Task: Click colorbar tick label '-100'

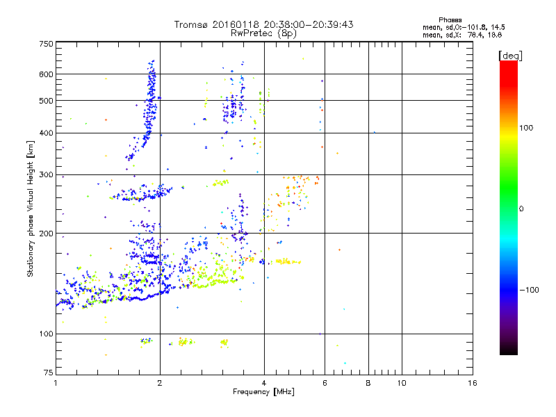Action: 529,290
